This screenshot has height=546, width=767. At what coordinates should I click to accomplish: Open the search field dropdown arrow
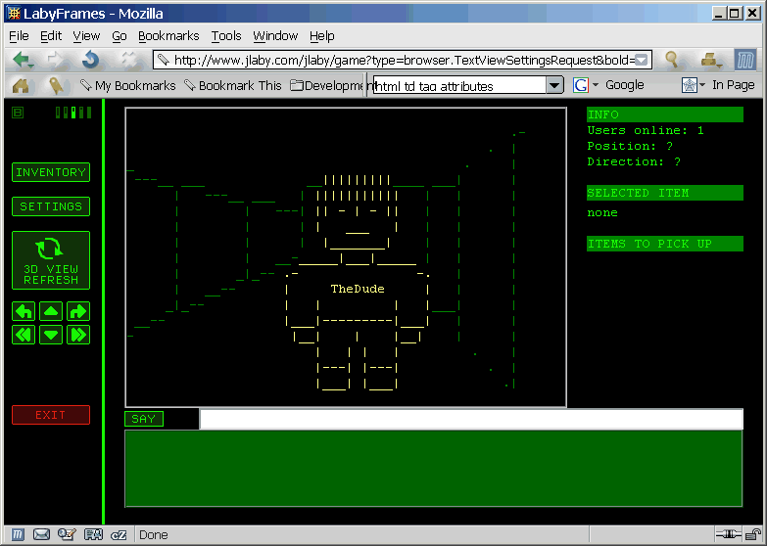click(x=553, y=85)
